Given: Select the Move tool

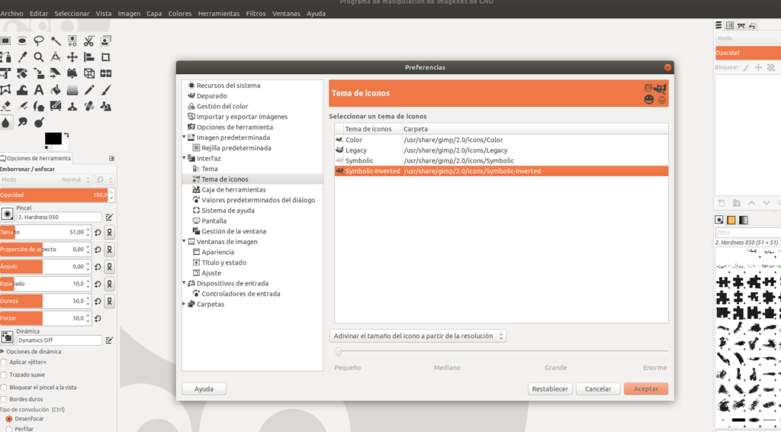Looking at the screenshot, I should [x=72, y=57].
